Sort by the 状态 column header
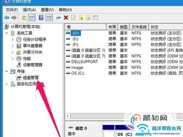 [166, 27]
